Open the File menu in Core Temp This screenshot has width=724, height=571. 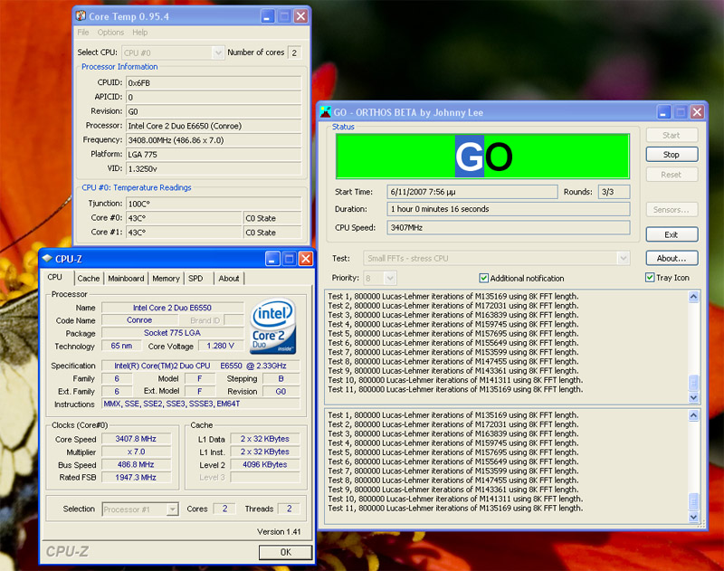click(83, 33)
